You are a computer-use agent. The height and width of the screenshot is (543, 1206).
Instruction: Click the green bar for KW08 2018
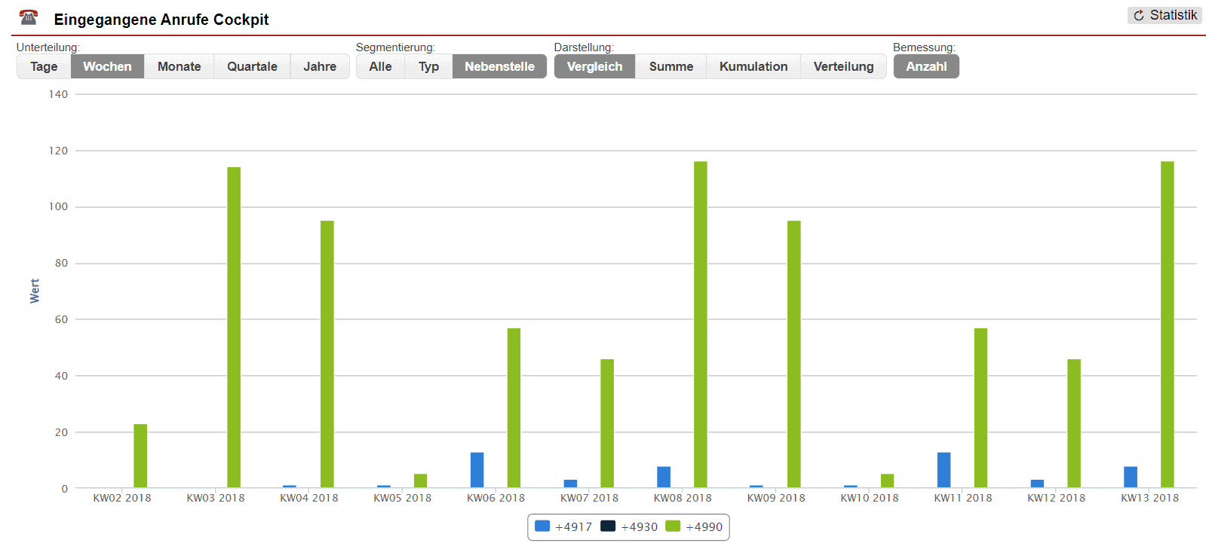tap(701, 324)
